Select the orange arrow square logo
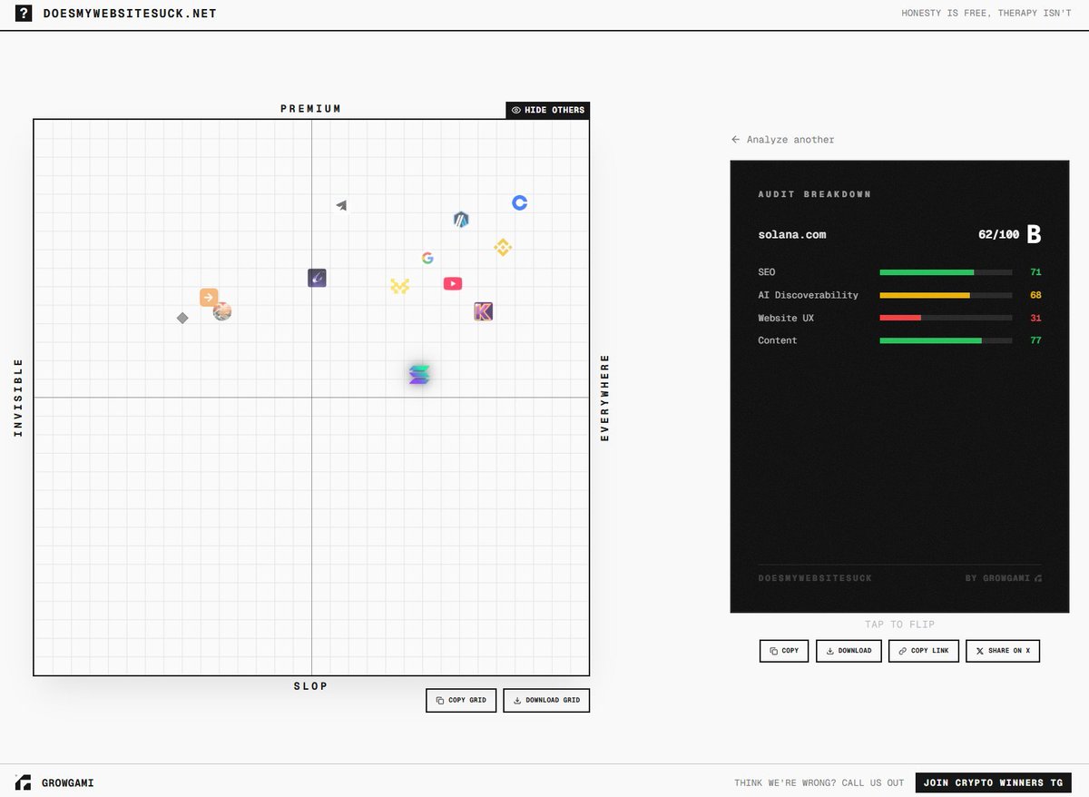This screenshot has height=797, width=1089. pyautogui.click(x=209, y=297)
